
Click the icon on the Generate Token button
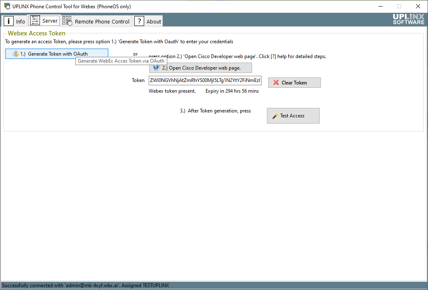point(16,54)
